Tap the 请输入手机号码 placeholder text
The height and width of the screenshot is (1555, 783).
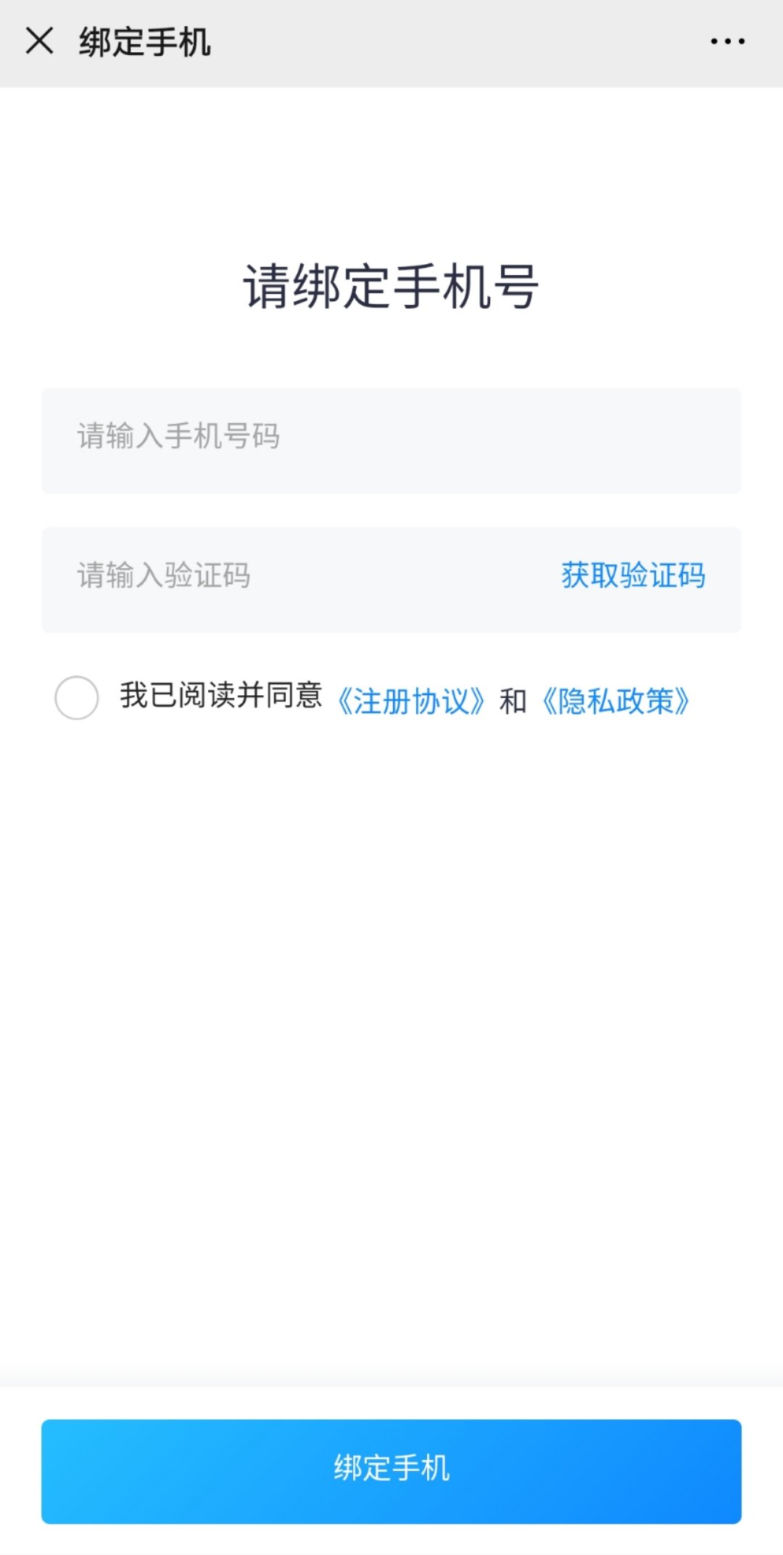pos(178,437)
